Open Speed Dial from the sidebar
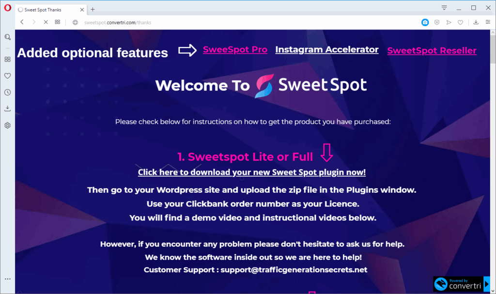 8,59
